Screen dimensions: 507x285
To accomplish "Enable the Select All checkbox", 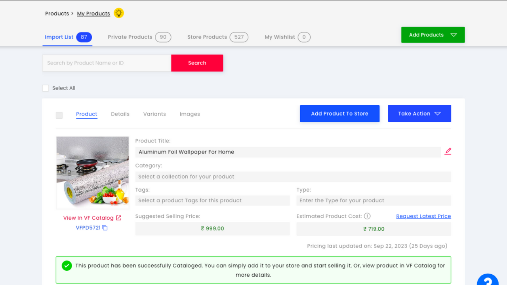I will coord(46,88).
